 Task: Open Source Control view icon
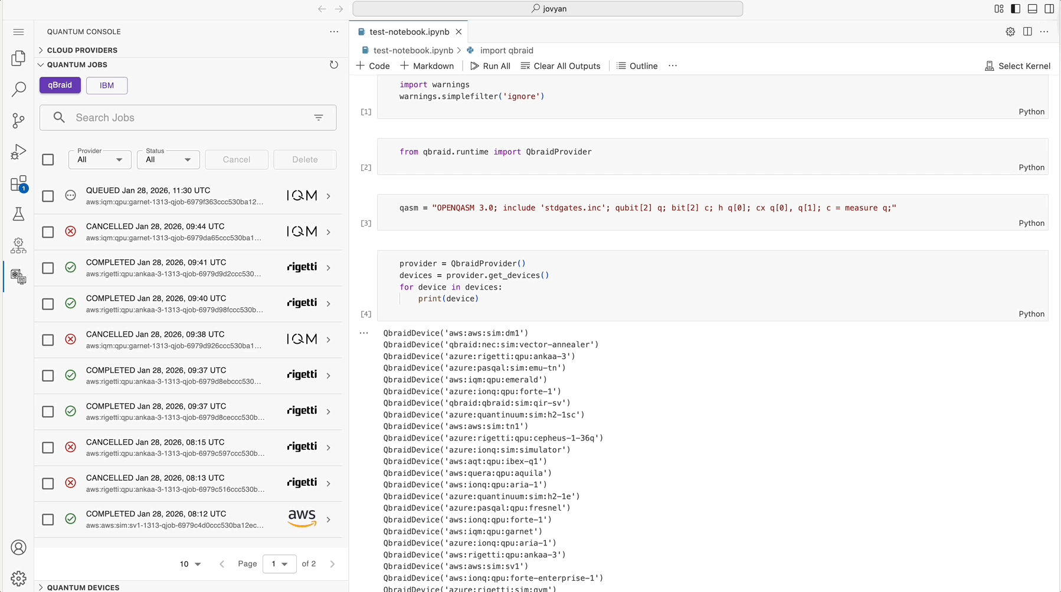[18, 120]
